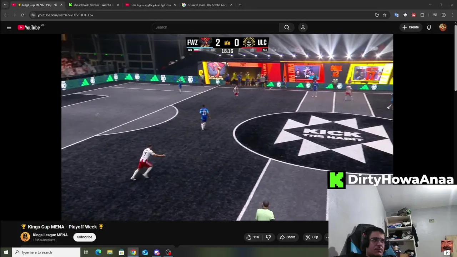Open the Create menu
Image resolution: width=457 pixels, height=257 pixels.
tap(411, 27)
